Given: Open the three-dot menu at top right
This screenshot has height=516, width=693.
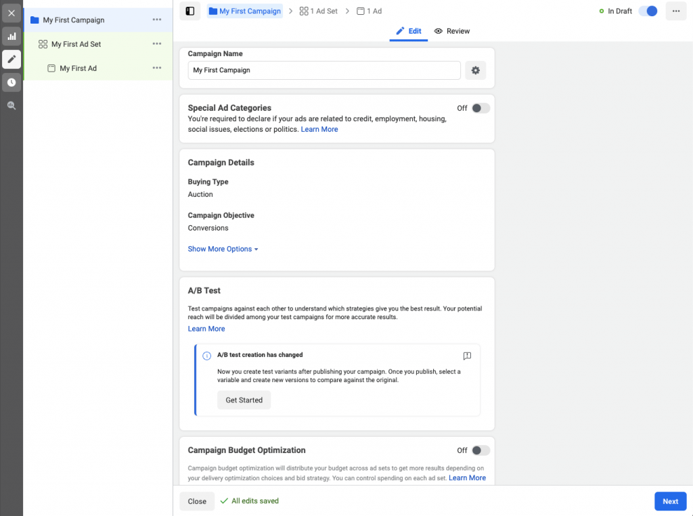Looking at the screenshot, I should click(x=675, y=11).
